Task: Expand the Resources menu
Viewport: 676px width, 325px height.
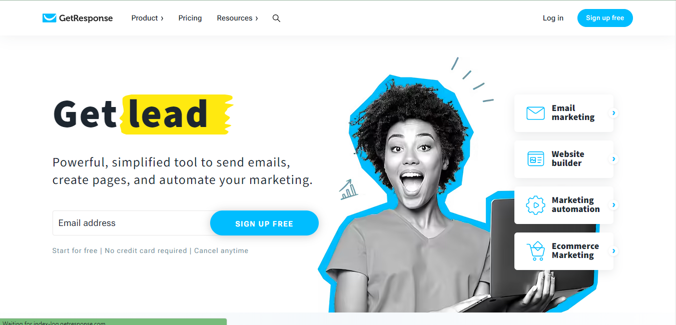Action: click(238, 18)
